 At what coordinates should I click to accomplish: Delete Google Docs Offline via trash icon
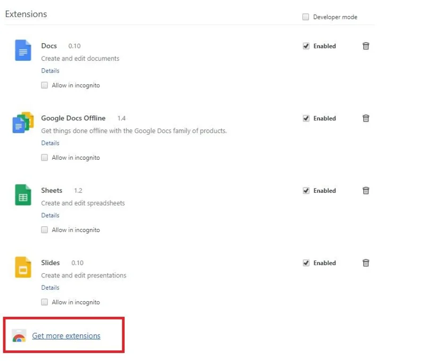pyautogui.click(x=366, y=118)
